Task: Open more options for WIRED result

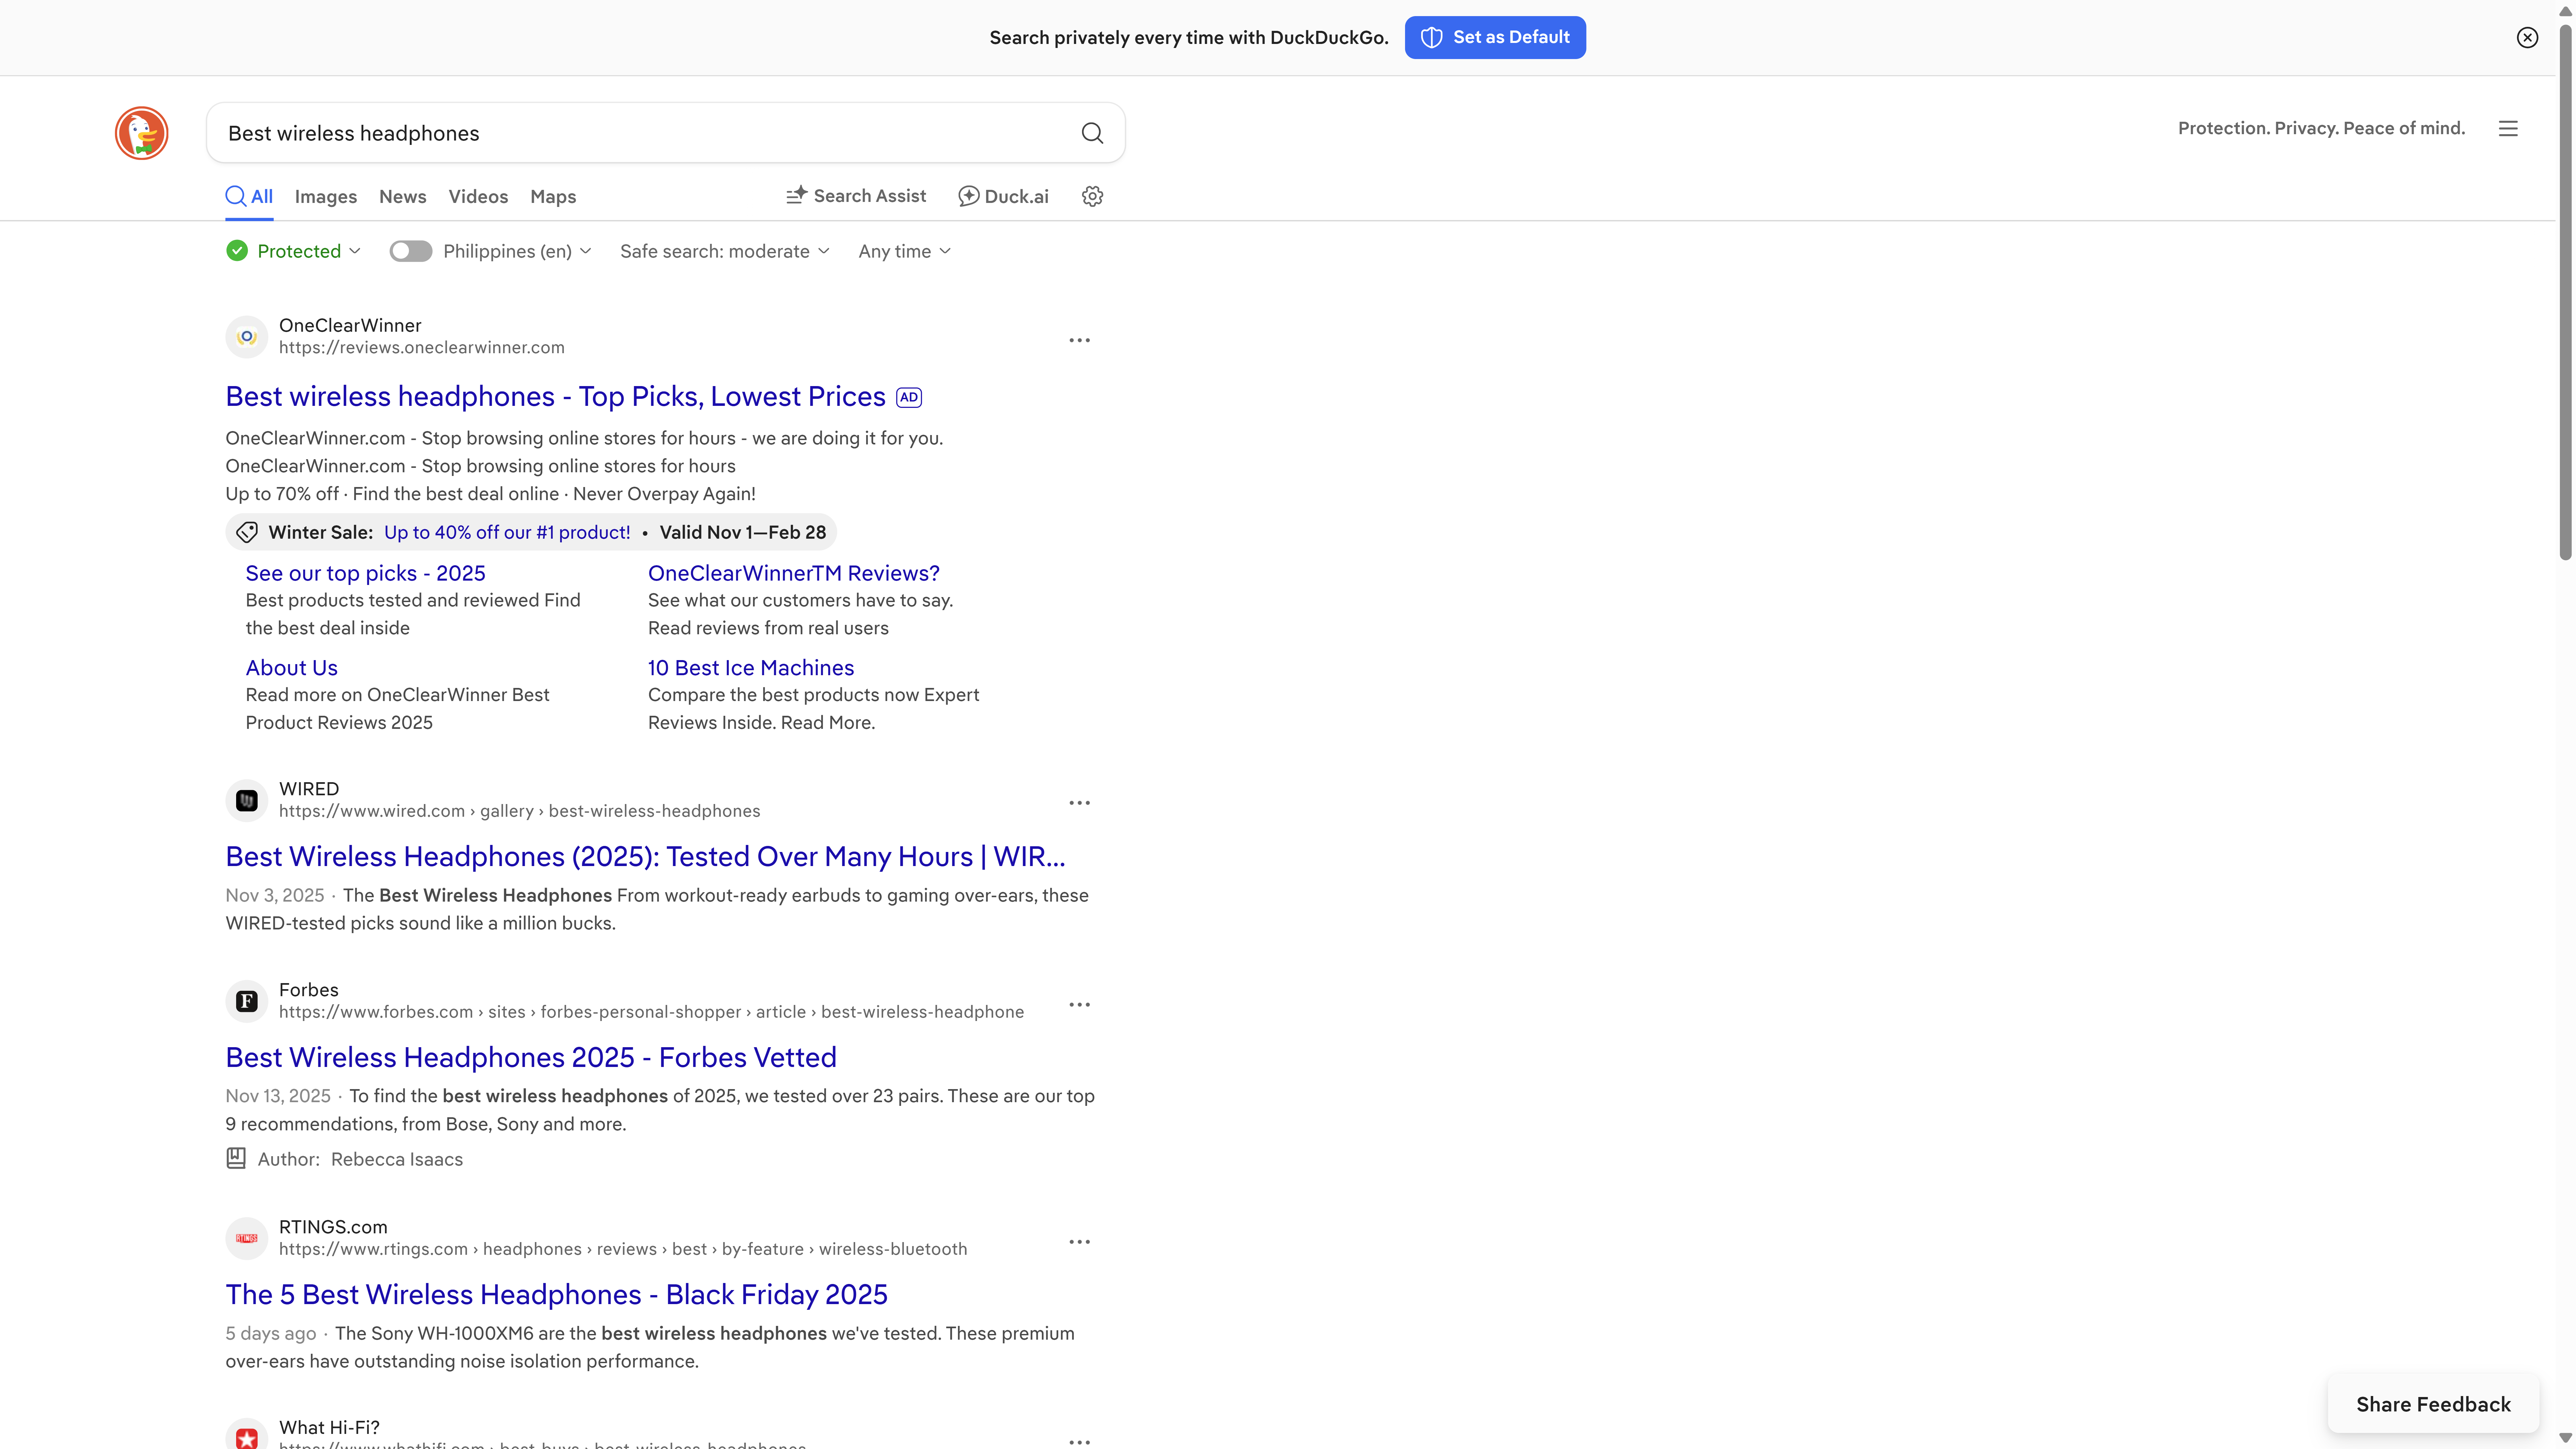Action: (x=1079, y=803)
